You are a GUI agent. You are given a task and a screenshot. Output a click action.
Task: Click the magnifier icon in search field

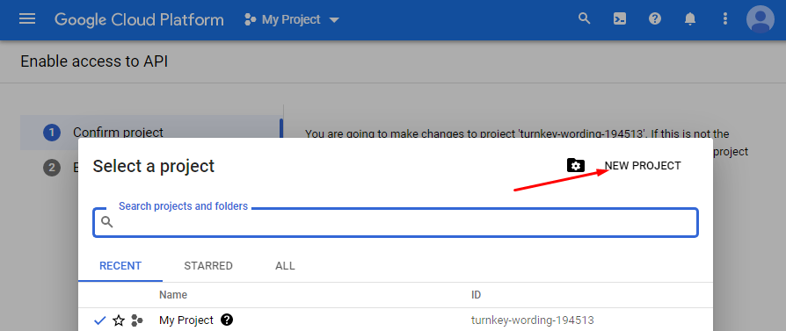click(x=106, y=222)
